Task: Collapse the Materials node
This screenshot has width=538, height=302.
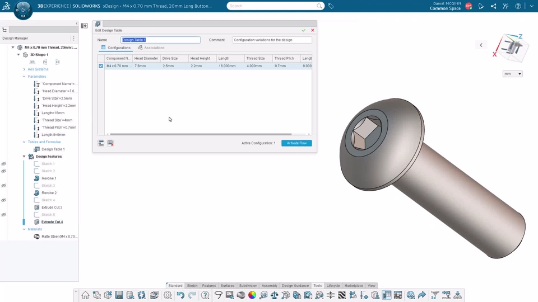Action: (x=24, y=229)
